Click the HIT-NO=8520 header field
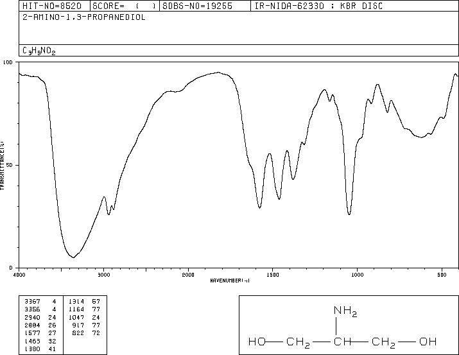Screen dimensions: 459x355 [52, 6]
